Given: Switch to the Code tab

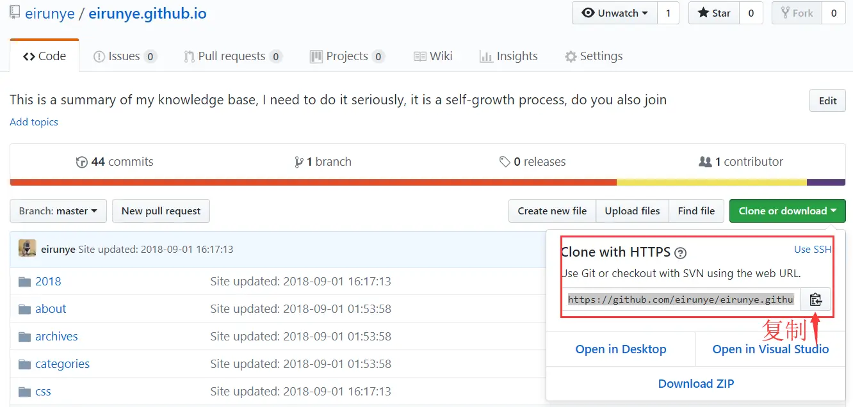Looking at the screenshot, I should [x=45, y=56].
